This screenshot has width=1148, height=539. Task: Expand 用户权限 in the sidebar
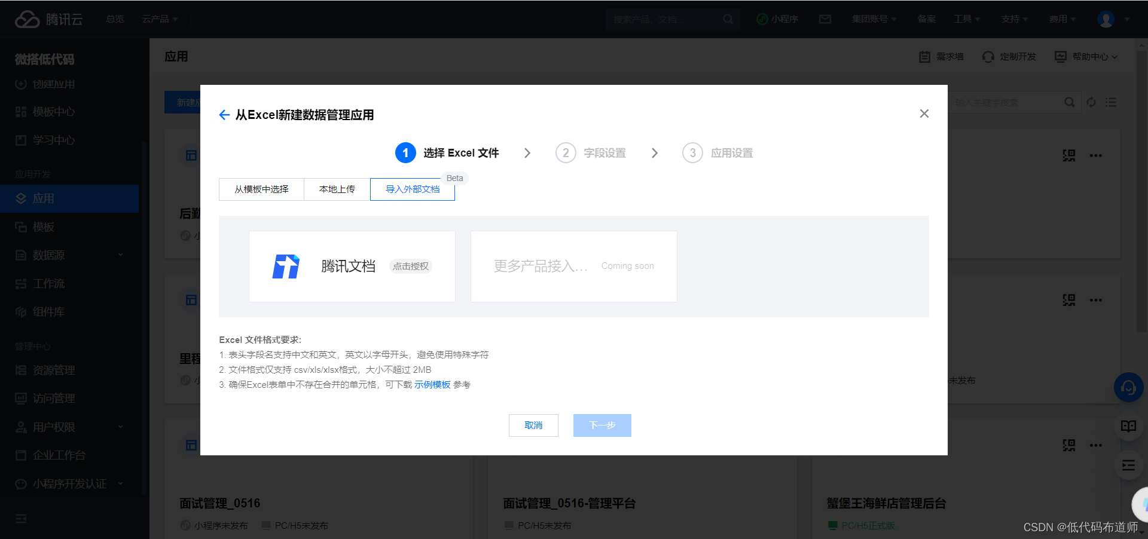(69, 427)
